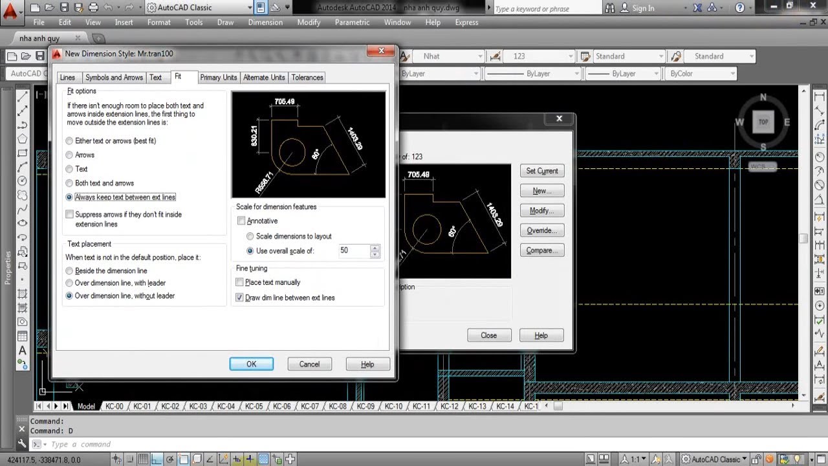Click the Table Style icon beside the first Standard dropdown
828x466 pixels.
(585, 56)
